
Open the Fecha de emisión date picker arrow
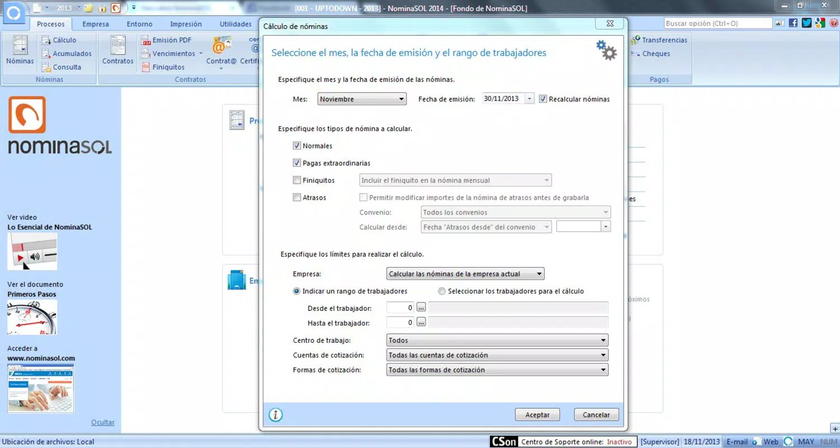tap(530, 99)
